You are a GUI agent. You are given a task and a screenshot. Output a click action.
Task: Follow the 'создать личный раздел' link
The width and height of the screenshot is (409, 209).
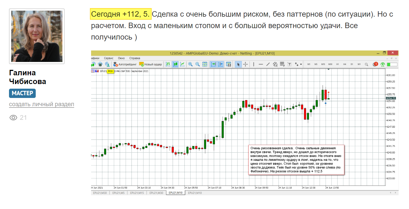coord(41,104)
